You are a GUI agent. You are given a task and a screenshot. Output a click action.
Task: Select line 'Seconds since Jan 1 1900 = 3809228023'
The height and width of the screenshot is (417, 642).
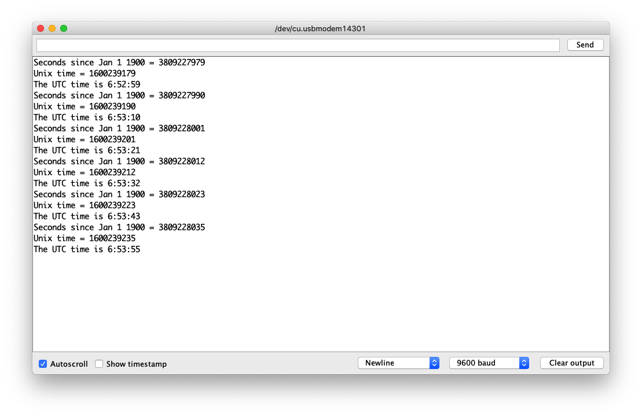pos(119,194)
